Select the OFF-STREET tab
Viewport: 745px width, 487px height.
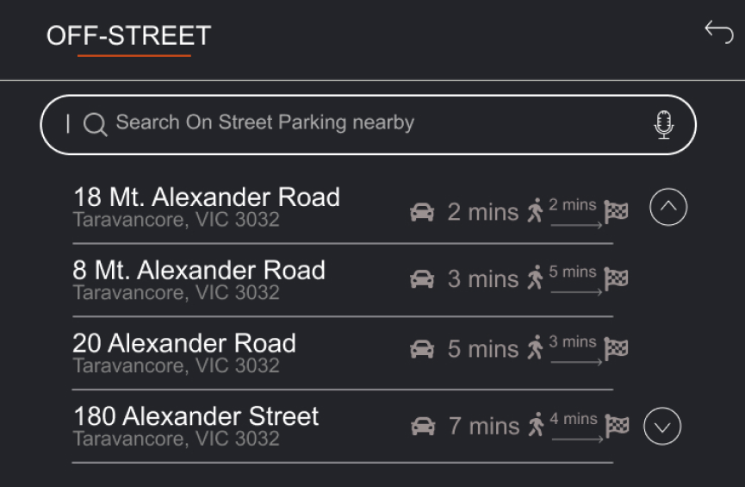click(129, 36)
